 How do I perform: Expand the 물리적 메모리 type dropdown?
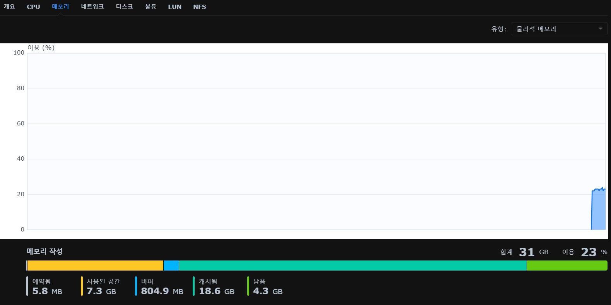(559, 29)
